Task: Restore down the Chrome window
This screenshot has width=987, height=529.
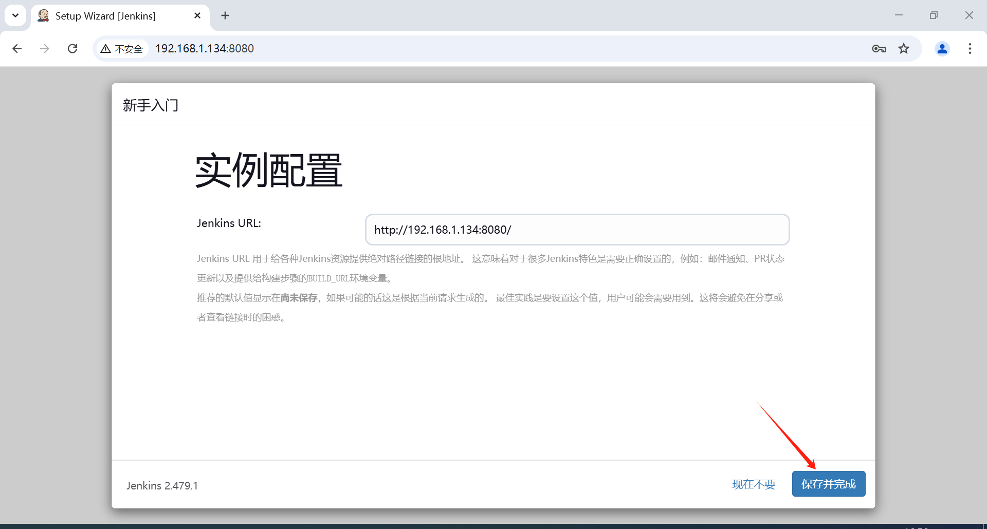Action: 934,15
